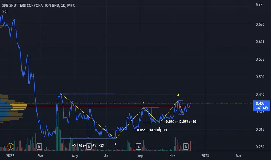Click the -0.050 (-12.05%) -10 measurement label

[x=180, y=122]
